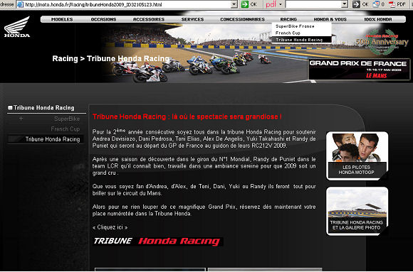
Task: Click the Tribune Honda Racing sidebar heading
Action: tap(44, 108)
